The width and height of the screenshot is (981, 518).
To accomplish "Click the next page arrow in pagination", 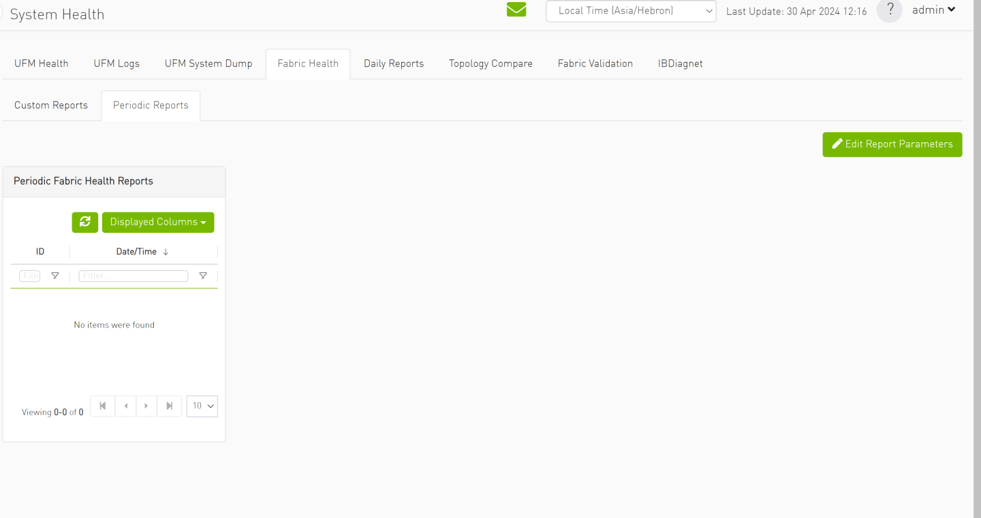I will pyautogui.click(x=146, y=406).
